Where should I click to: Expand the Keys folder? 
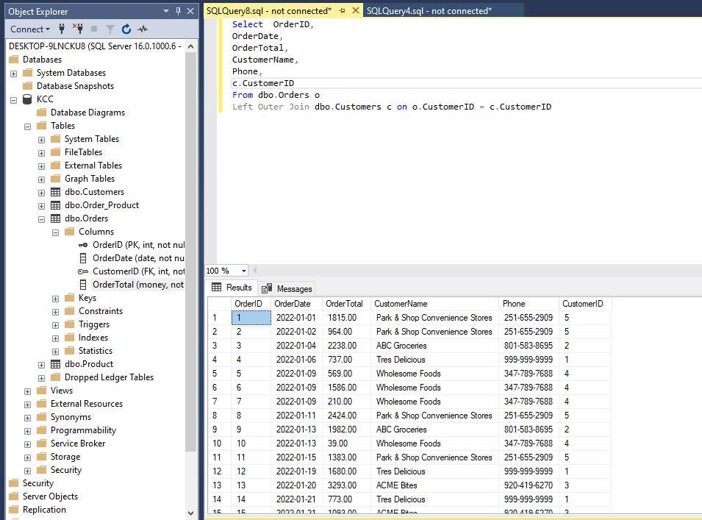tap(54, 297)
